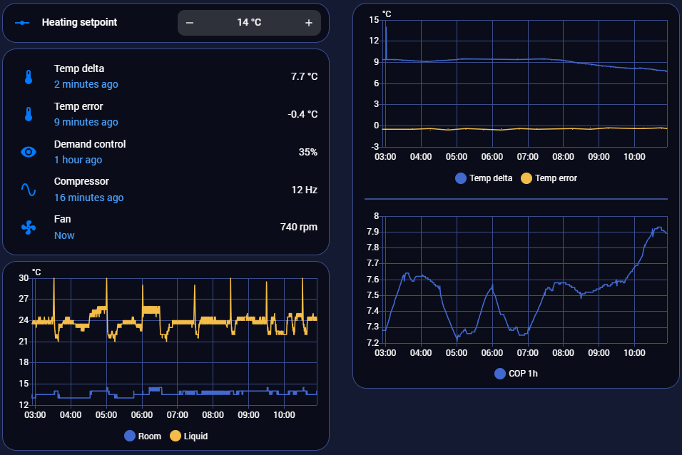The width and height of the screenshot is (682, 455).
Task: Click the Compressor sine wave icon
Action: click(29, 190)
